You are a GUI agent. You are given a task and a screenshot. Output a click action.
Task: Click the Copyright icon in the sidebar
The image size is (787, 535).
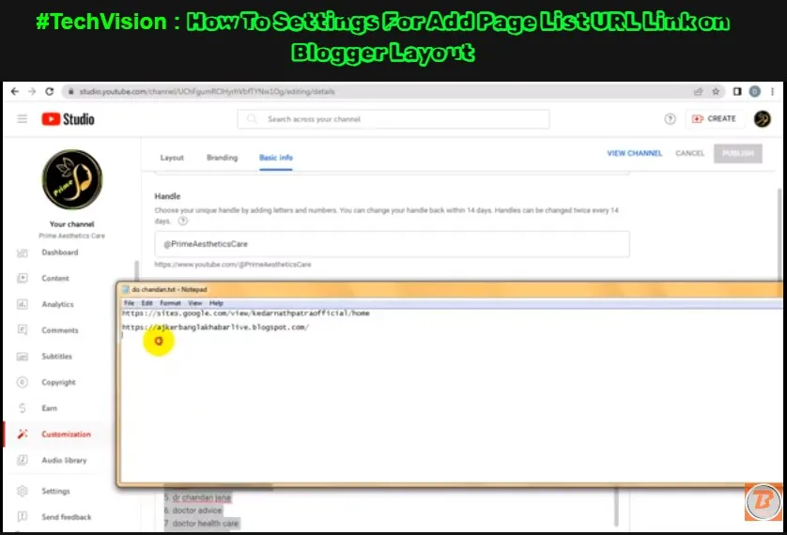(x=23, y=382)
